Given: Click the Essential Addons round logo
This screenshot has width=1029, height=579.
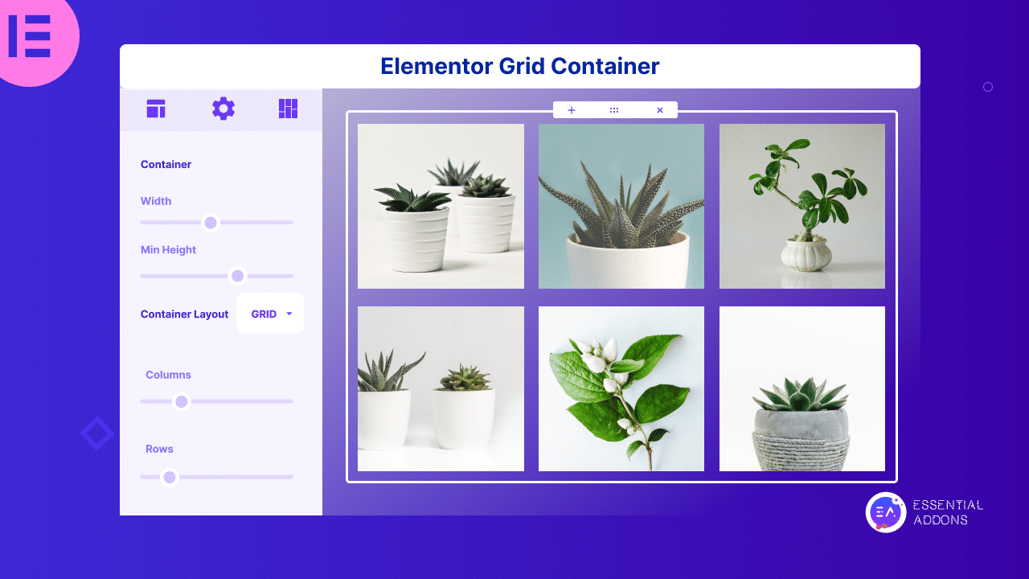Looking at the screenshot, I should [886, 512].
